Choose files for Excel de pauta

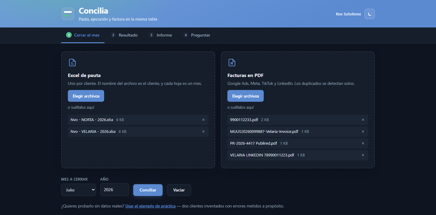coord(86,96)
